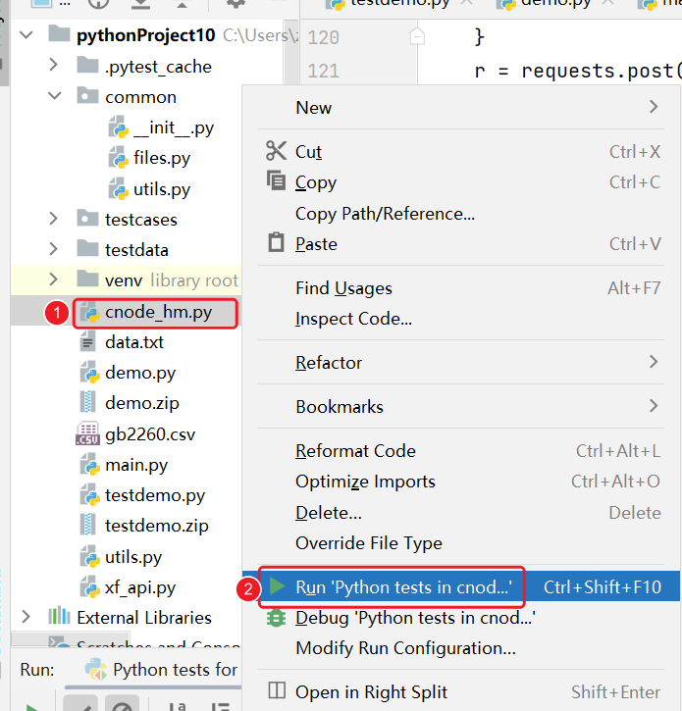The height and width of the screenshot is (711, 682).
Task: Collapse the pythonProject10 root folder
Action: [x=26, y=35]
